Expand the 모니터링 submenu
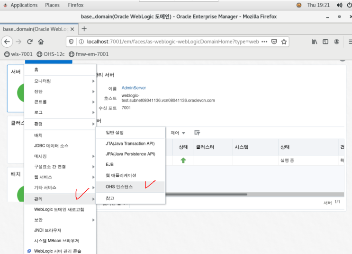Viewport: 352px width, 254px height. (60, 81)
